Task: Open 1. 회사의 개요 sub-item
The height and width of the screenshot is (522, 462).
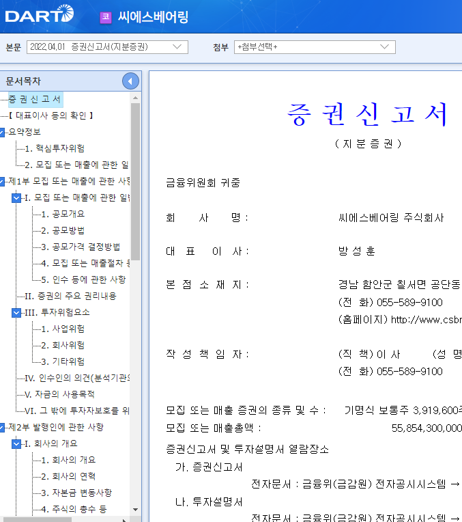Action: click(x=68, y=460)
